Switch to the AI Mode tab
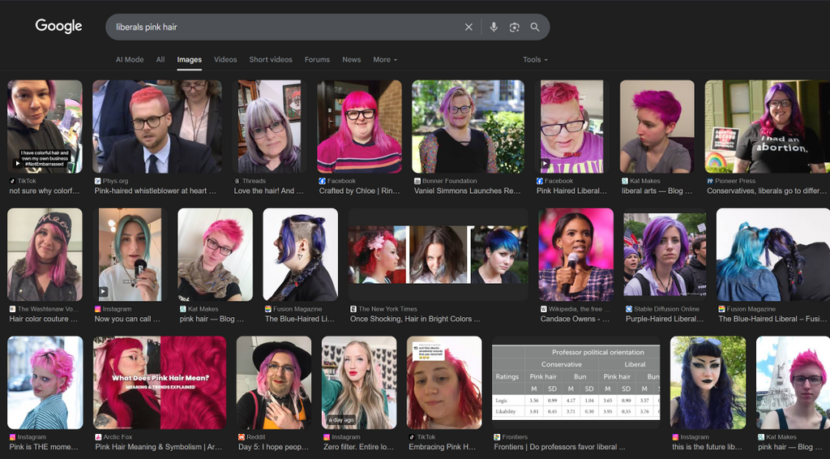Image resolution: width=830 pixels, height=459 pixels. [130, 60]
